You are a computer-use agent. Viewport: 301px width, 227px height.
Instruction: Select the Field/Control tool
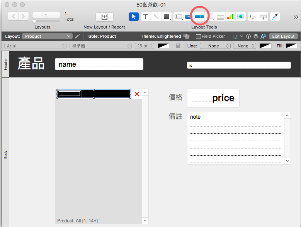(179, 17)
